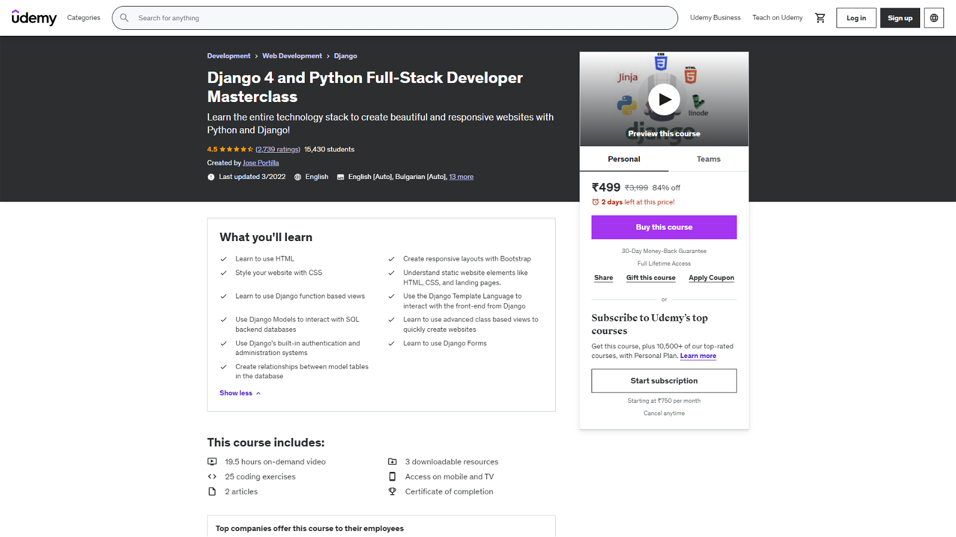Focus the Search for anything field
Image resolution: width=956 pixels, height=537 pixels.
(x=395, y=18)
